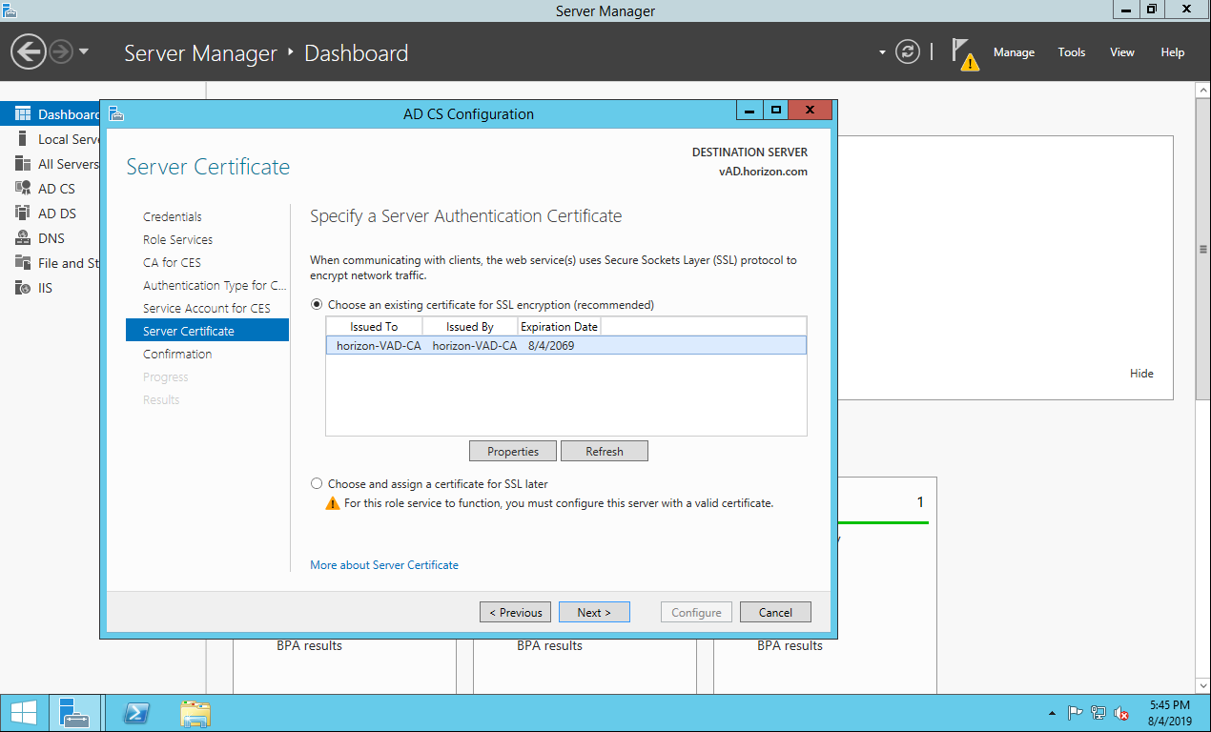The width and height of the screenshot is (1211, 732).
Task: Open File Explorer from the taskbar
Action: pyautogui.click(x=195, y=713)
